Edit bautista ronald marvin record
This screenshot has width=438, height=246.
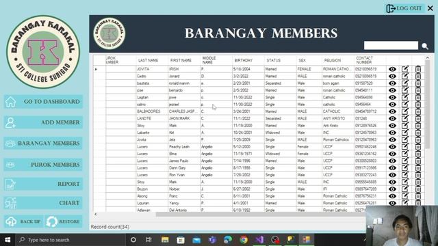point(405,83)
